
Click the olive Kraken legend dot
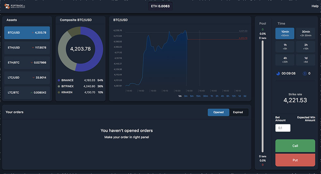click(x=59, y=92)
